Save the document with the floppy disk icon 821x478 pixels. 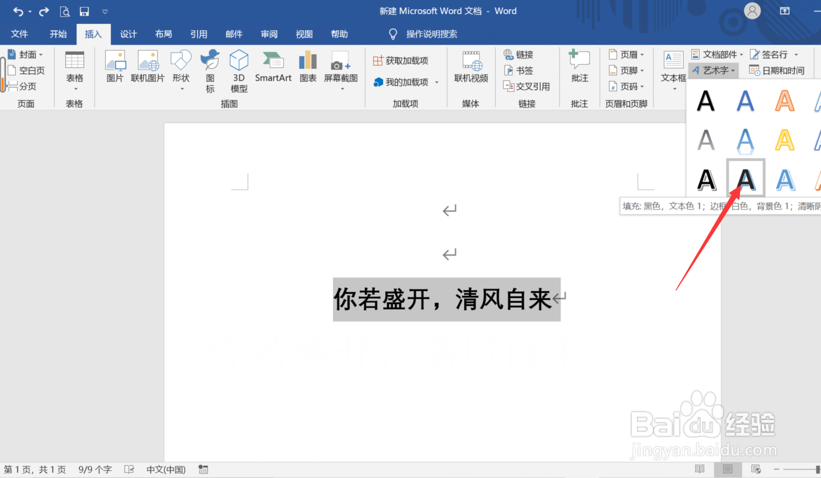point(84,11)
